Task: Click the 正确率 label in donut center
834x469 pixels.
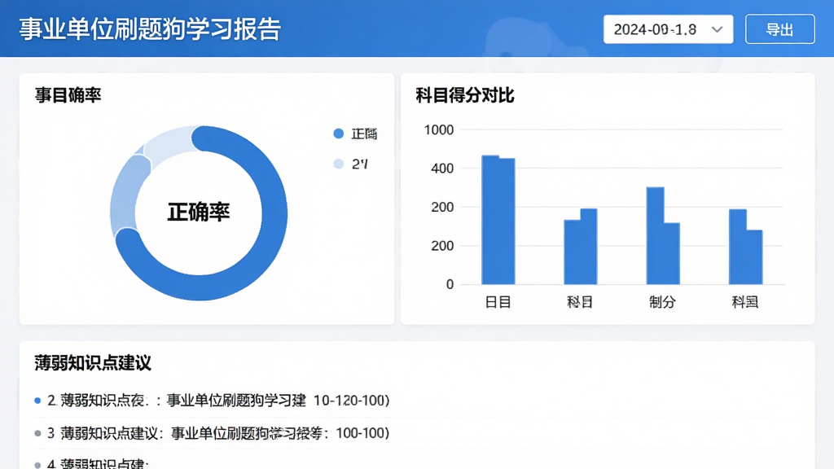Action: tap(199, 212)
